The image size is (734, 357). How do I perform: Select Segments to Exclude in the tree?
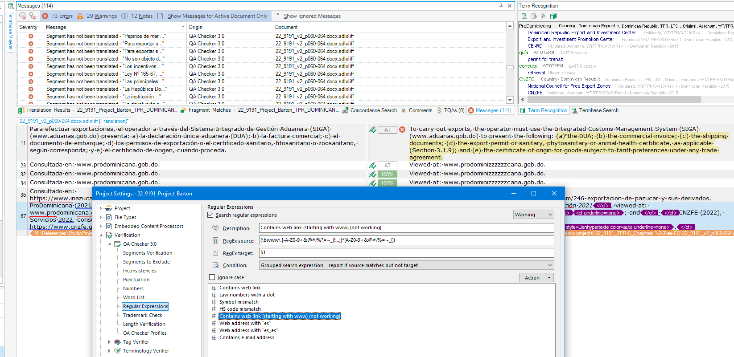146,262
